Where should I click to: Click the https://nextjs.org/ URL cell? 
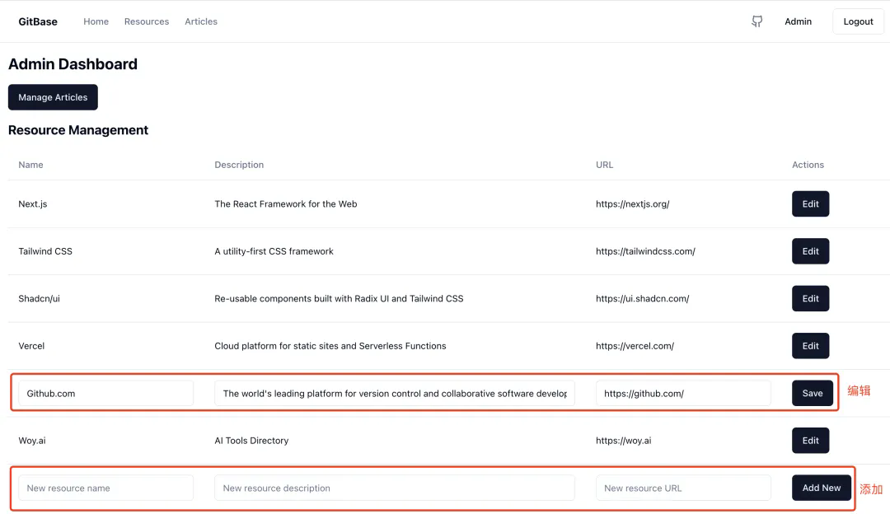[x=632, y=203]
